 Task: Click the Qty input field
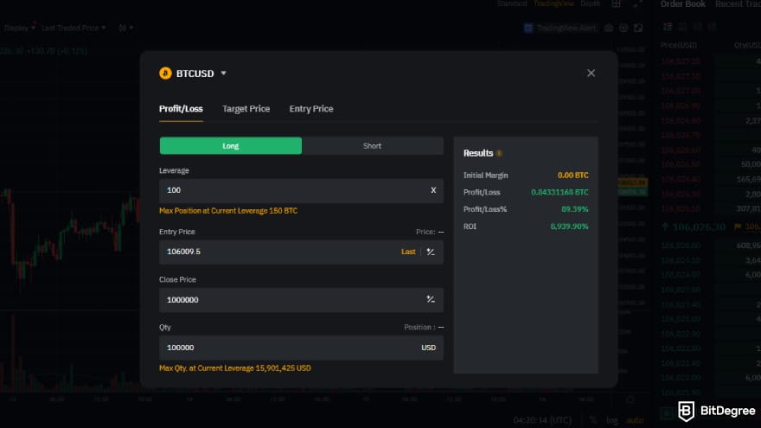point(285,348)
